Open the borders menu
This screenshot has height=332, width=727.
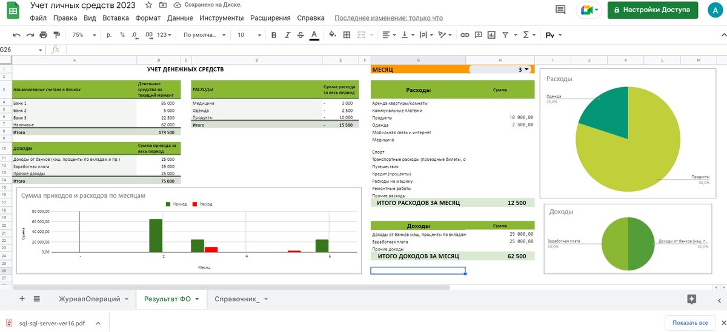(x=347, y=35)
